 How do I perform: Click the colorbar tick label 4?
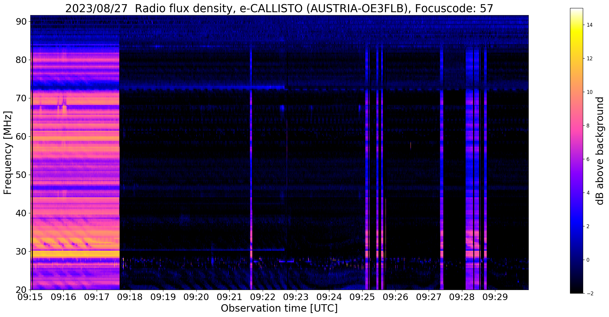click(x=588, y=193)
